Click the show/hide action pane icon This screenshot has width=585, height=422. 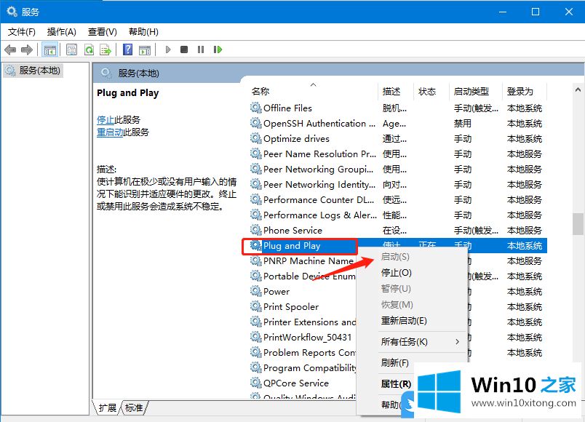(145, 49)
